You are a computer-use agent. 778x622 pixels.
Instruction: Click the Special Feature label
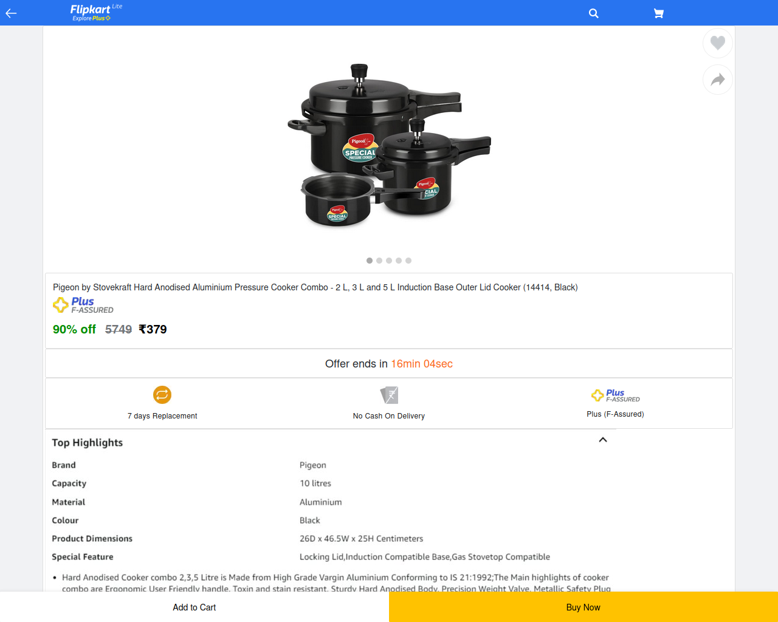pos(83,557)
